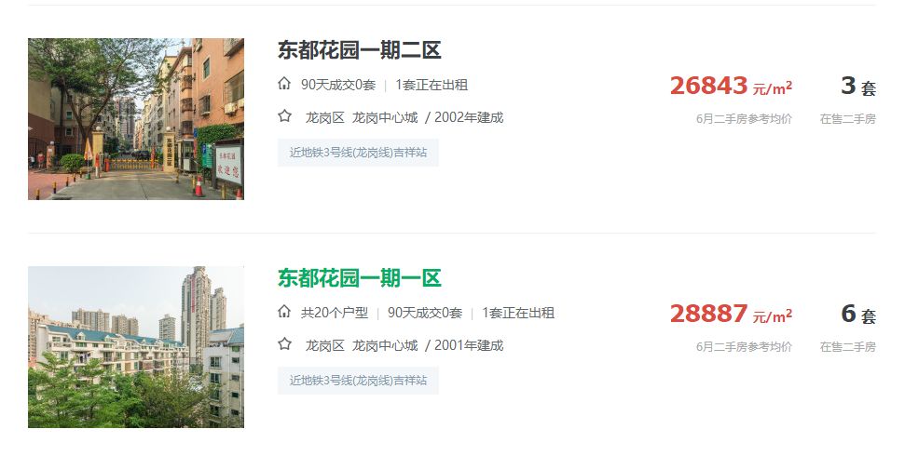Click the house icon beside 共20个户型
Screen dimensions: 918x456
284,312
